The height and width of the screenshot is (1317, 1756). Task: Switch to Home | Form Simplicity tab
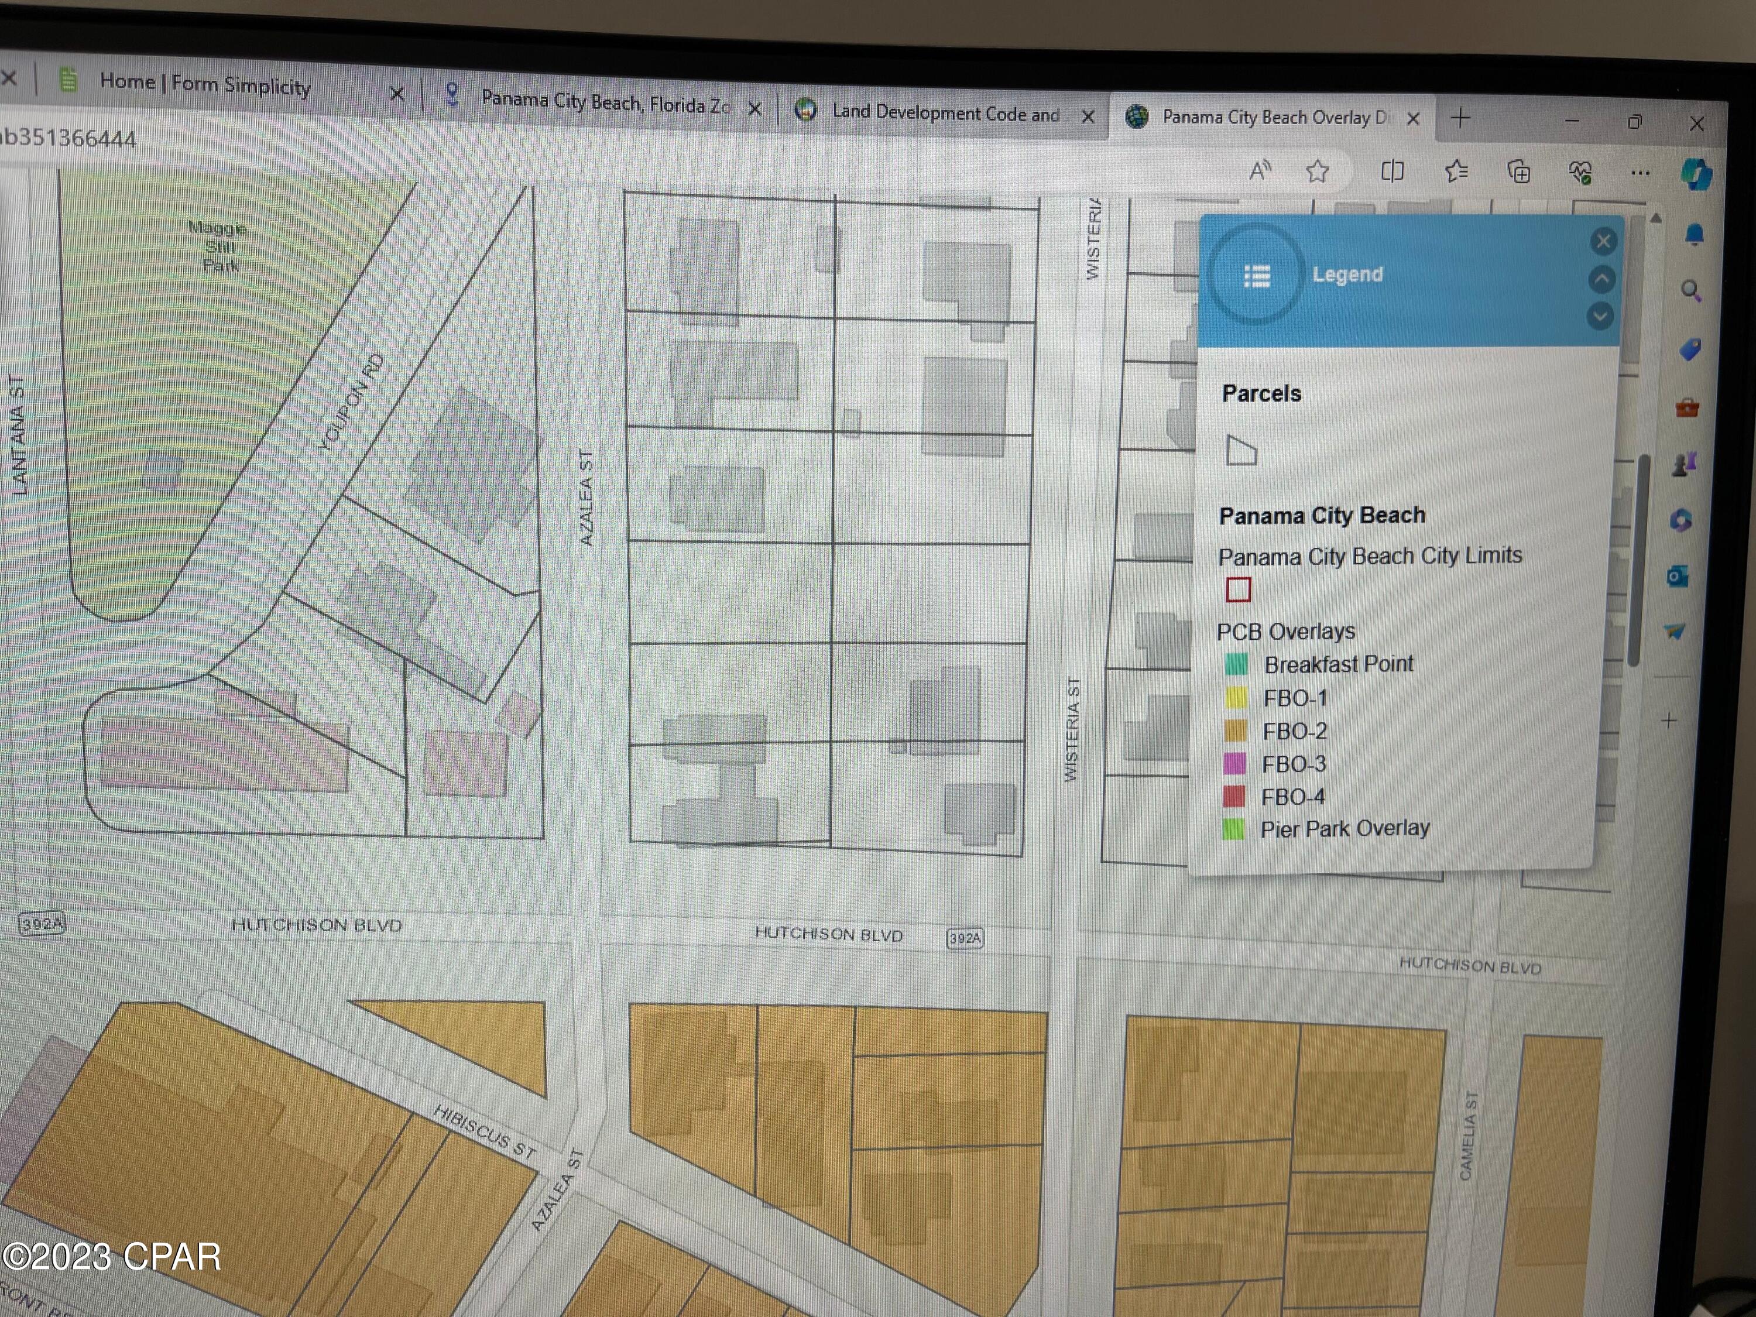point(205,84)
